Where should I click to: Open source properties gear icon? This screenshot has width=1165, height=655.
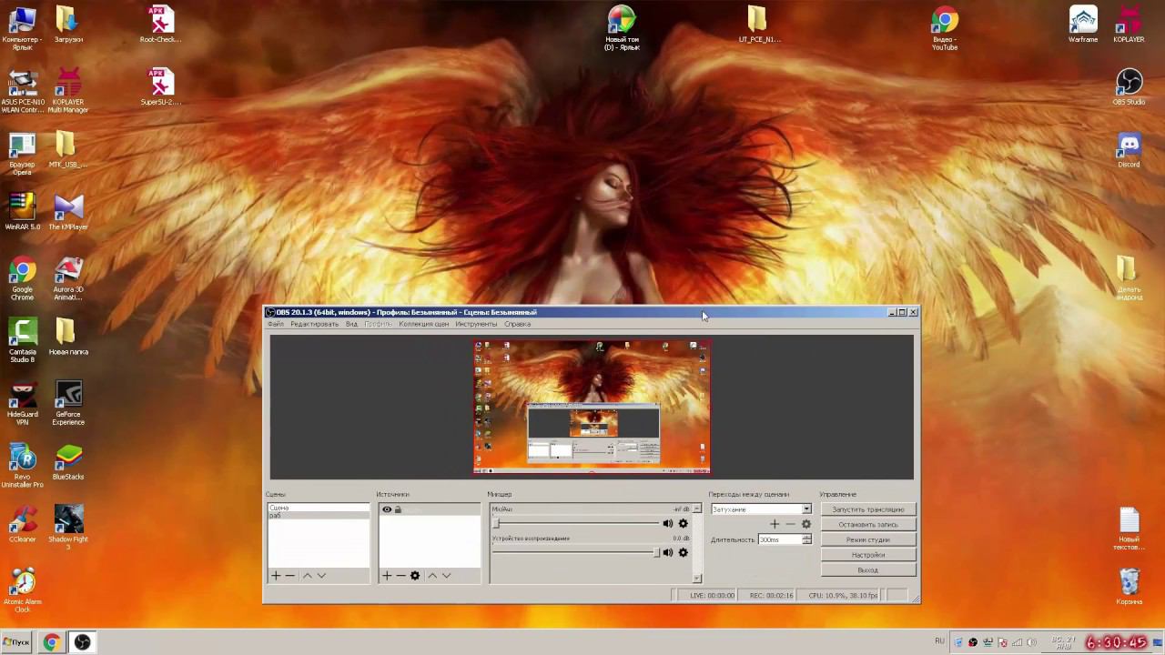point(415,576)
